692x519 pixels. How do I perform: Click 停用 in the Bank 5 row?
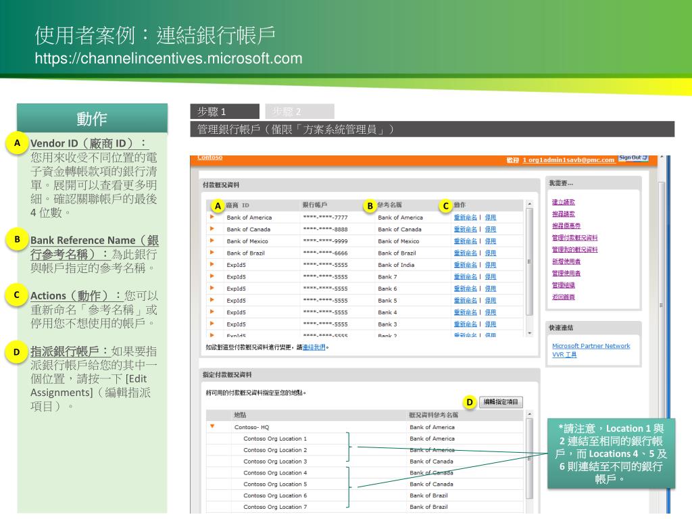[491, 301]
